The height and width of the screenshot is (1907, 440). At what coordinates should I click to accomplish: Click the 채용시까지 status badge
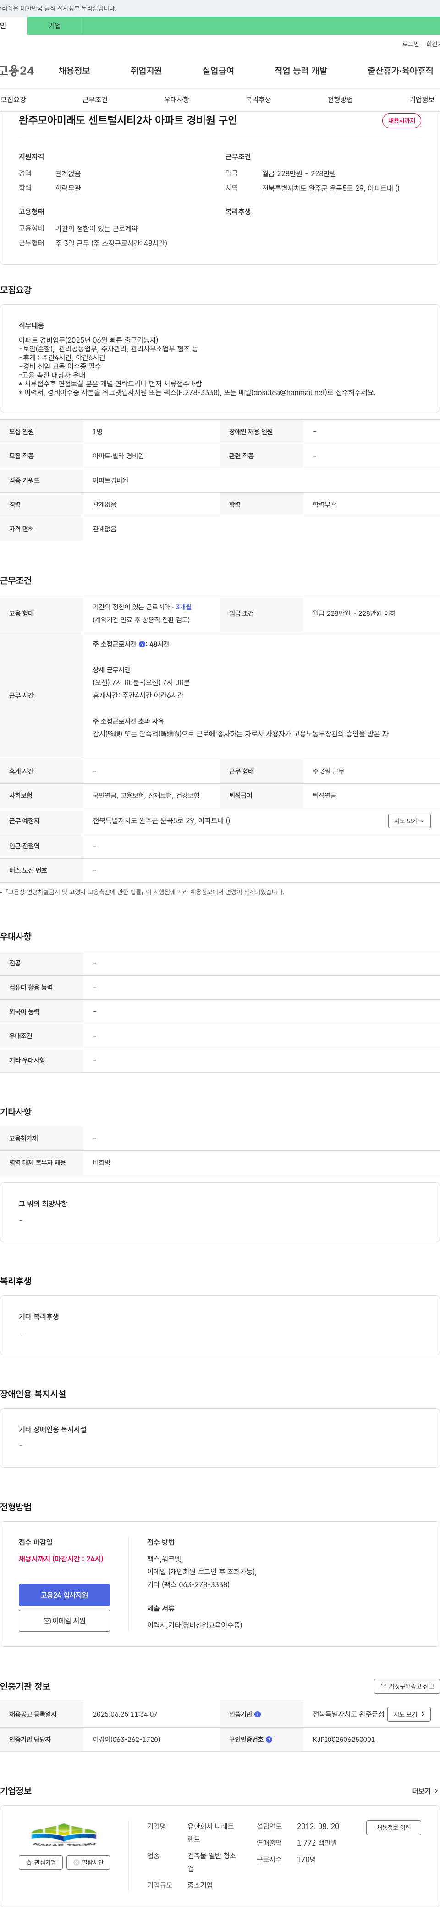[x=401, y=121]
